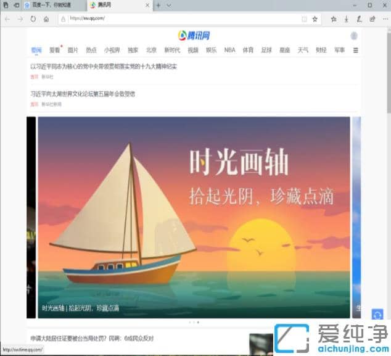Select the 新时代 navigation tab
Viewport: 391px width, 356px height.
[x=172, y=50]
